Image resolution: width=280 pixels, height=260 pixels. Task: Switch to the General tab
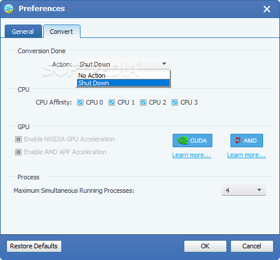coord(23,32)
